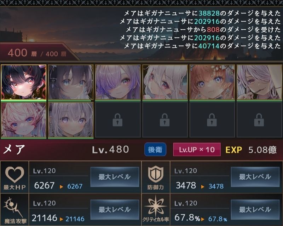Select the pink-haired smirking character portrait
This screenshot has height=226, width=283.
[259, 82]
